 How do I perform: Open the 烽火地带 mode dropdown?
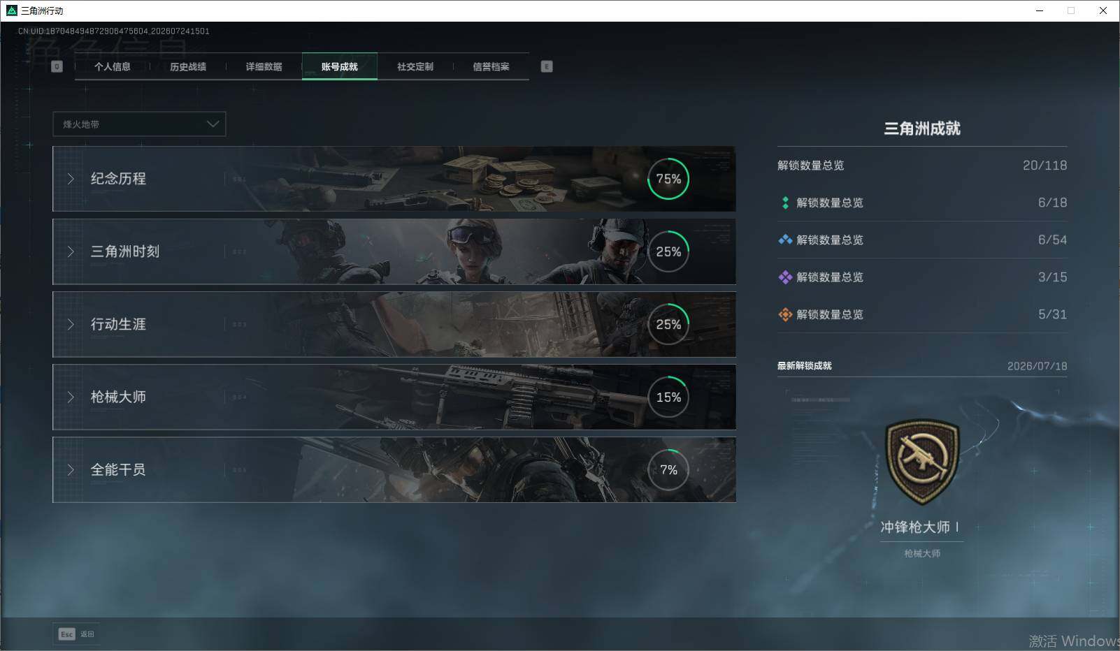click(x=139, y=124)
